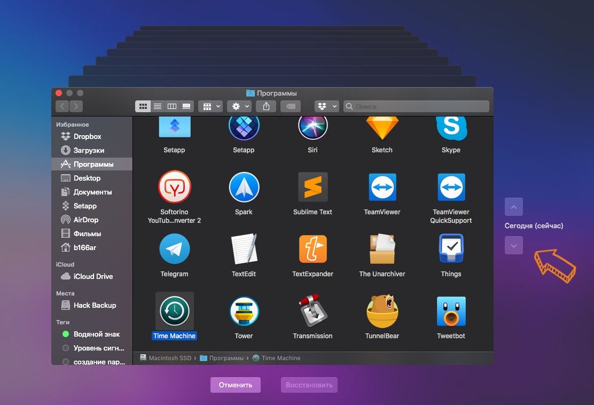Screen dimensions: 594x405
Task: Switch to gallery view in toolbar
Action: tap(186, 106)
